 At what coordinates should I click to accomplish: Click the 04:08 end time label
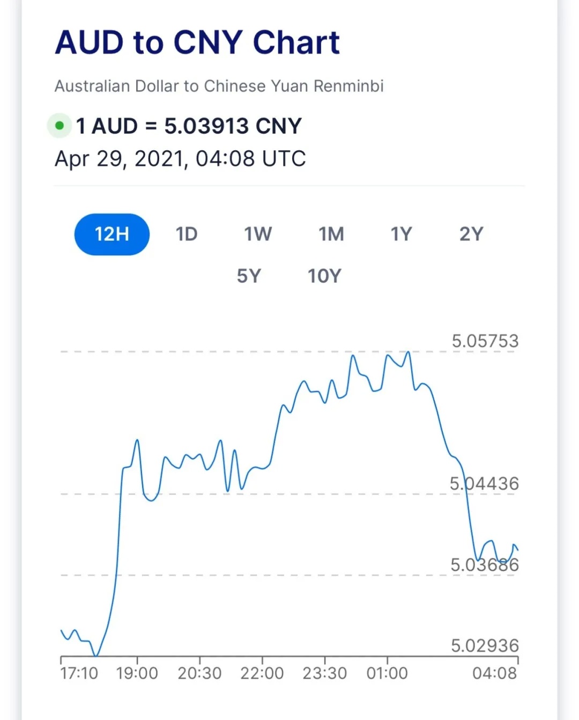[x=495, y=673]
